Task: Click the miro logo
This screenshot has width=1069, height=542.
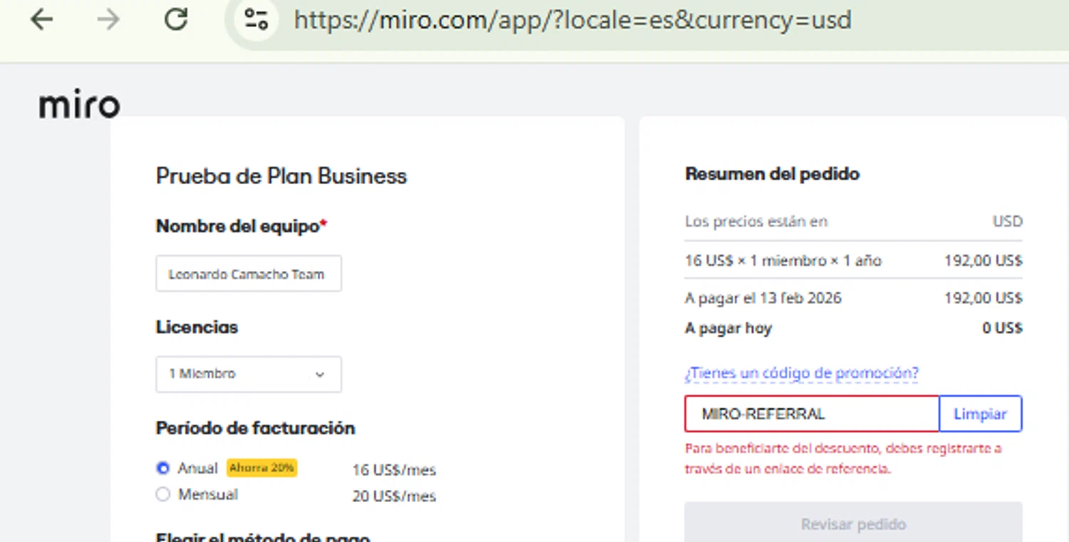Action: [x=79, y=105]
